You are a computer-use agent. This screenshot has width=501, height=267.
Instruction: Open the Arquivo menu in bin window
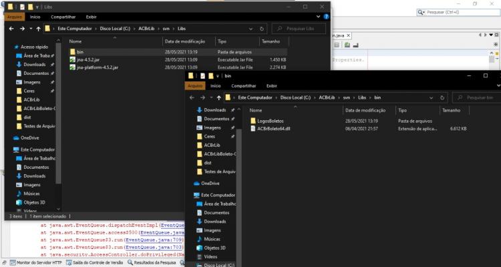pos(195,86)
